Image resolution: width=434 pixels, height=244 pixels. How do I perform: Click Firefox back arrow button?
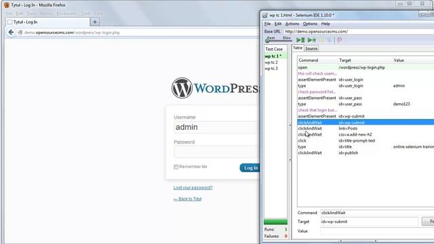click(11, 33)
